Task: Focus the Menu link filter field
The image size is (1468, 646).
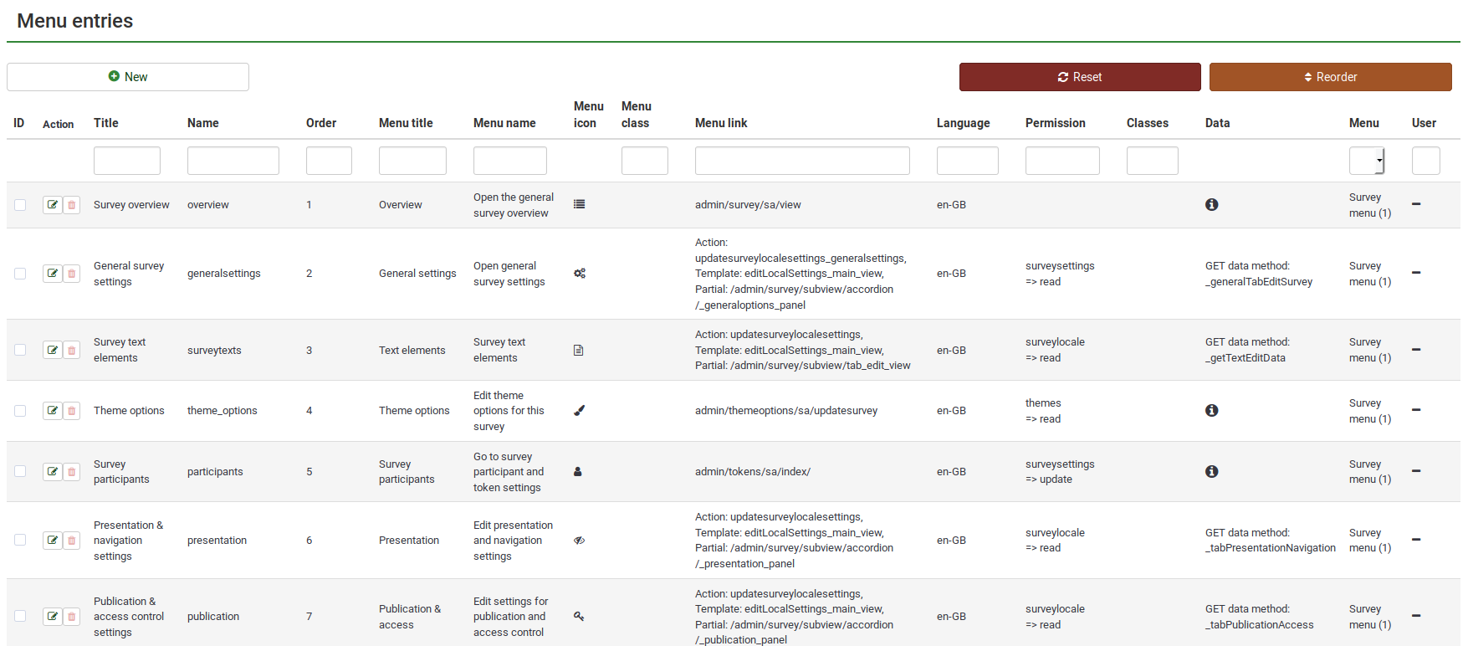Action: 801,161
